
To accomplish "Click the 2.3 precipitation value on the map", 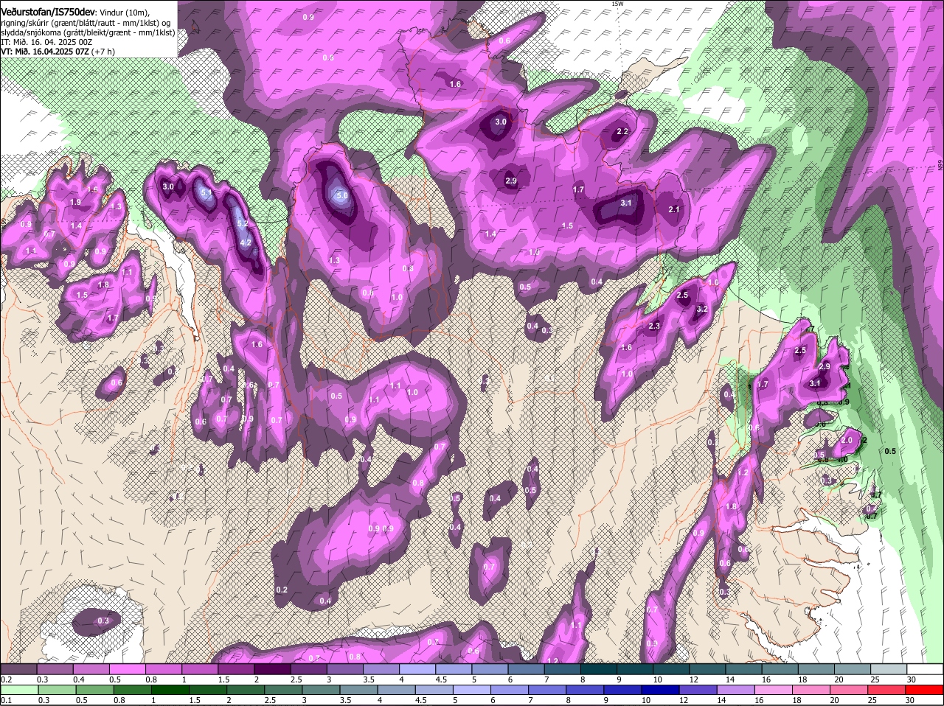I will (x=654, y=326).
